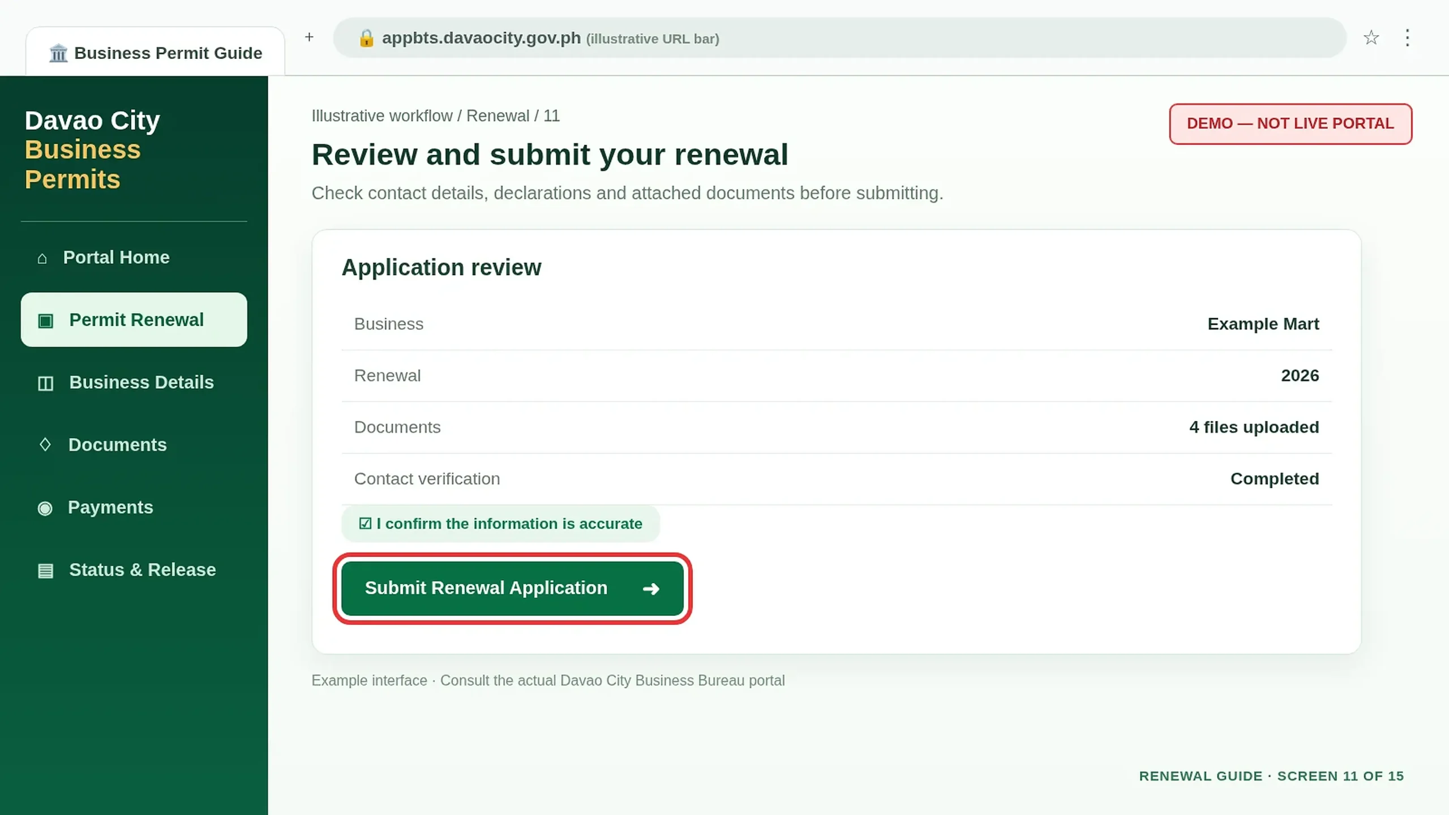
Task: Click the Permit Renewal sidebar icon
Action: pyautogui.click(x=45, y=321)
